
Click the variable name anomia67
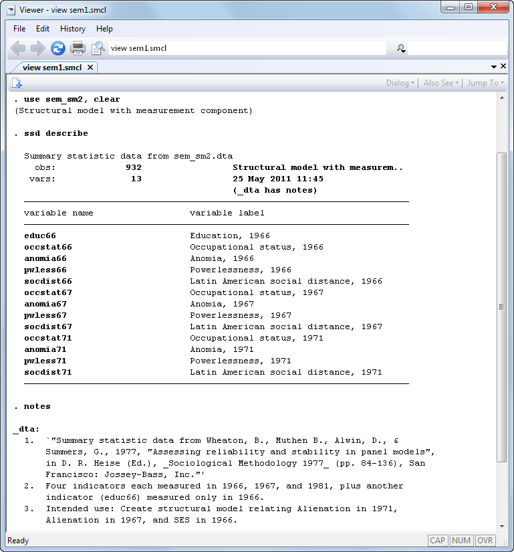[x=45, y=304]
